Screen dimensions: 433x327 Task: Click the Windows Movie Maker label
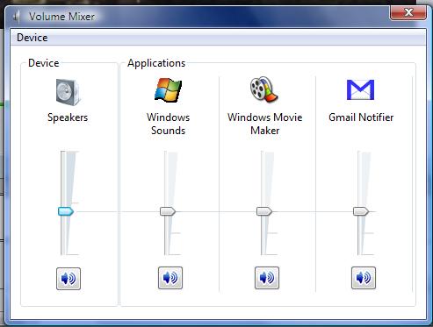coord(265,124)
